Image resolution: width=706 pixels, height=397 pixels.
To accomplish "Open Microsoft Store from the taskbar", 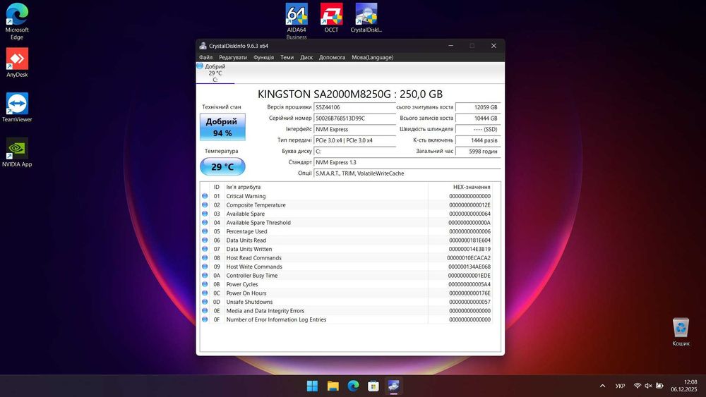I will click(373, 386).
